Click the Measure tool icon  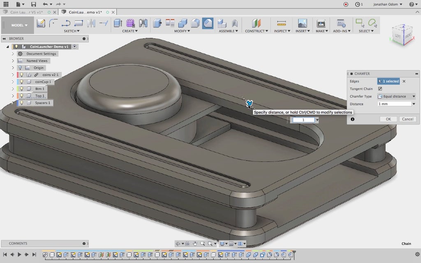[x=281, y=23]
